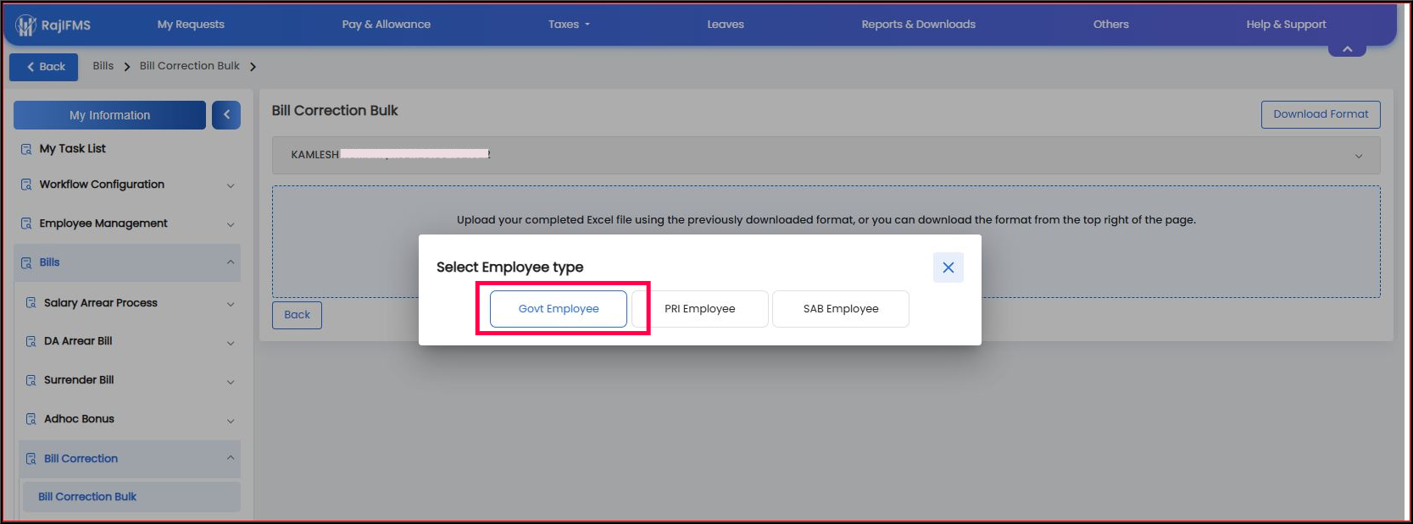Expand Adhoc Bonus chevron
The width and height of the screenshot is (1413, 524).
(231, 421)
